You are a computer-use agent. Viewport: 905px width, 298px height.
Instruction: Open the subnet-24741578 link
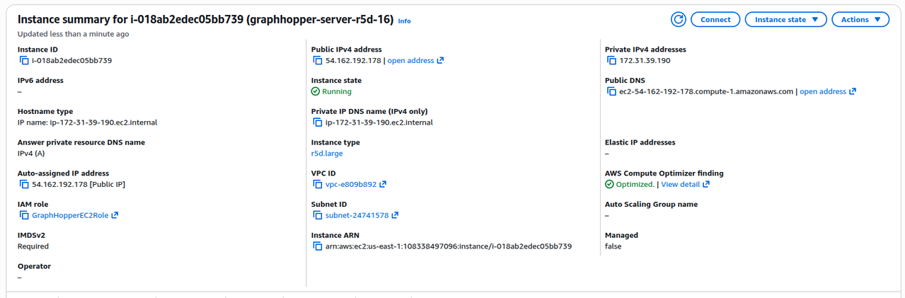pyautogui.click(x=357, y=215)
